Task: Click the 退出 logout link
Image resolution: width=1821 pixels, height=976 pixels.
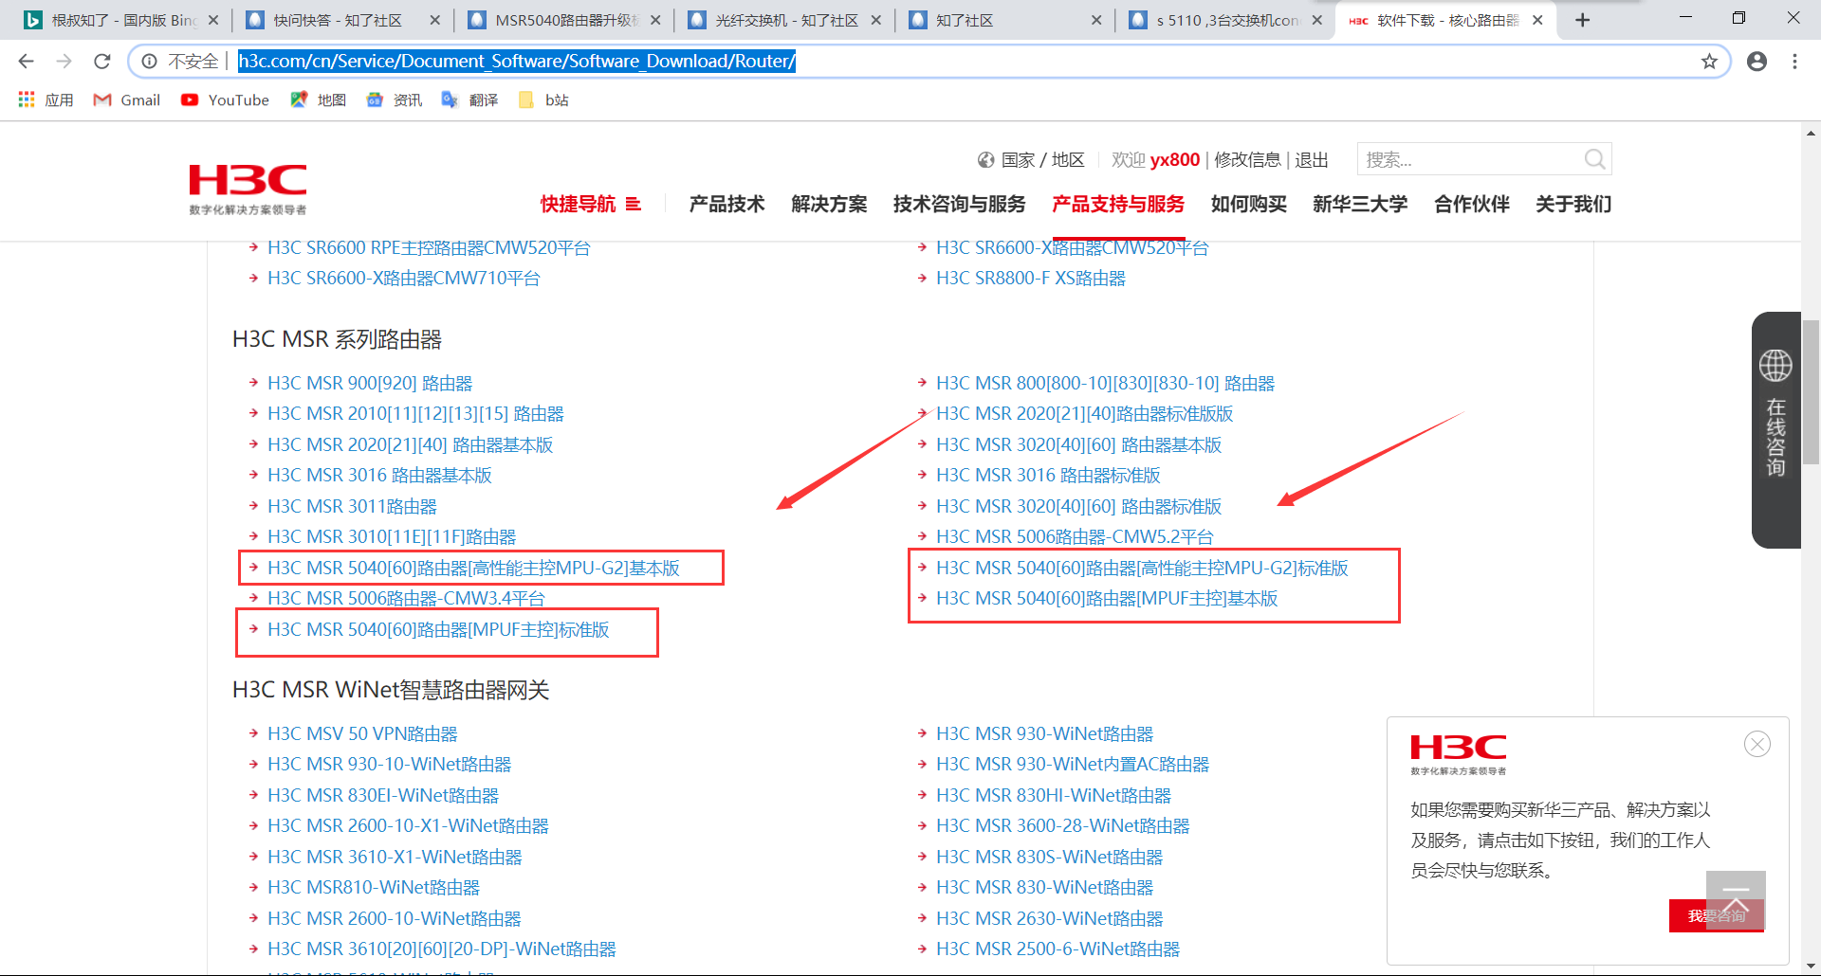Action: click(1312, 160)
